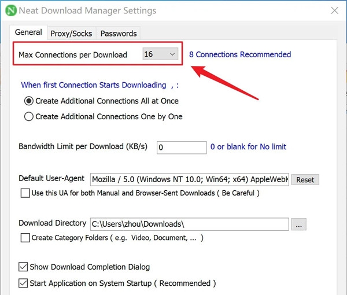Click the '8 Connections Recommended' text

240,54
